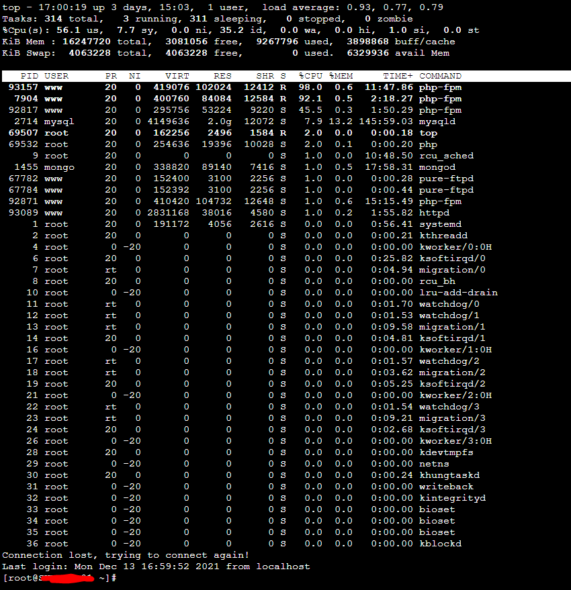Click lru-add-drain process name
Screen dimensions: 571x590
pyautogui.click(x=459, y=293)
